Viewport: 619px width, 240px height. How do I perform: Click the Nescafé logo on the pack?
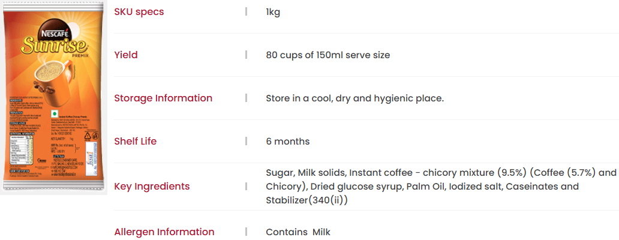click(55, 33)
